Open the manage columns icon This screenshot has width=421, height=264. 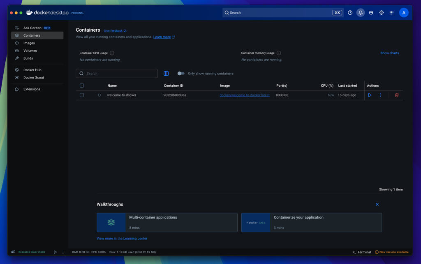click(166, 73)
